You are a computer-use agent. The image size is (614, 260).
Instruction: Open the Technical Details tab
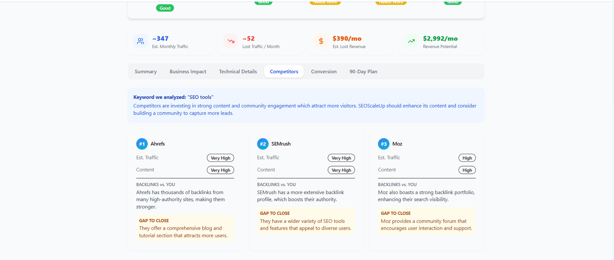point(238,72)
